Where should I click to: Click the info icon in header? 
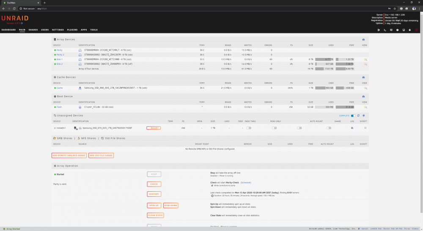397,30
